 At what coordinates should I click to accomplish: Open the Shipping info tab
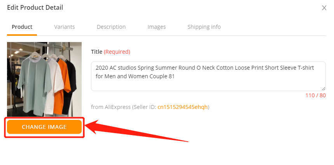[204, 27]
